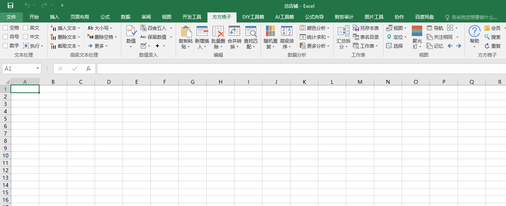506x206 pixels.
Task: Open the 文件 tab
Action: [x=11, y=17]
